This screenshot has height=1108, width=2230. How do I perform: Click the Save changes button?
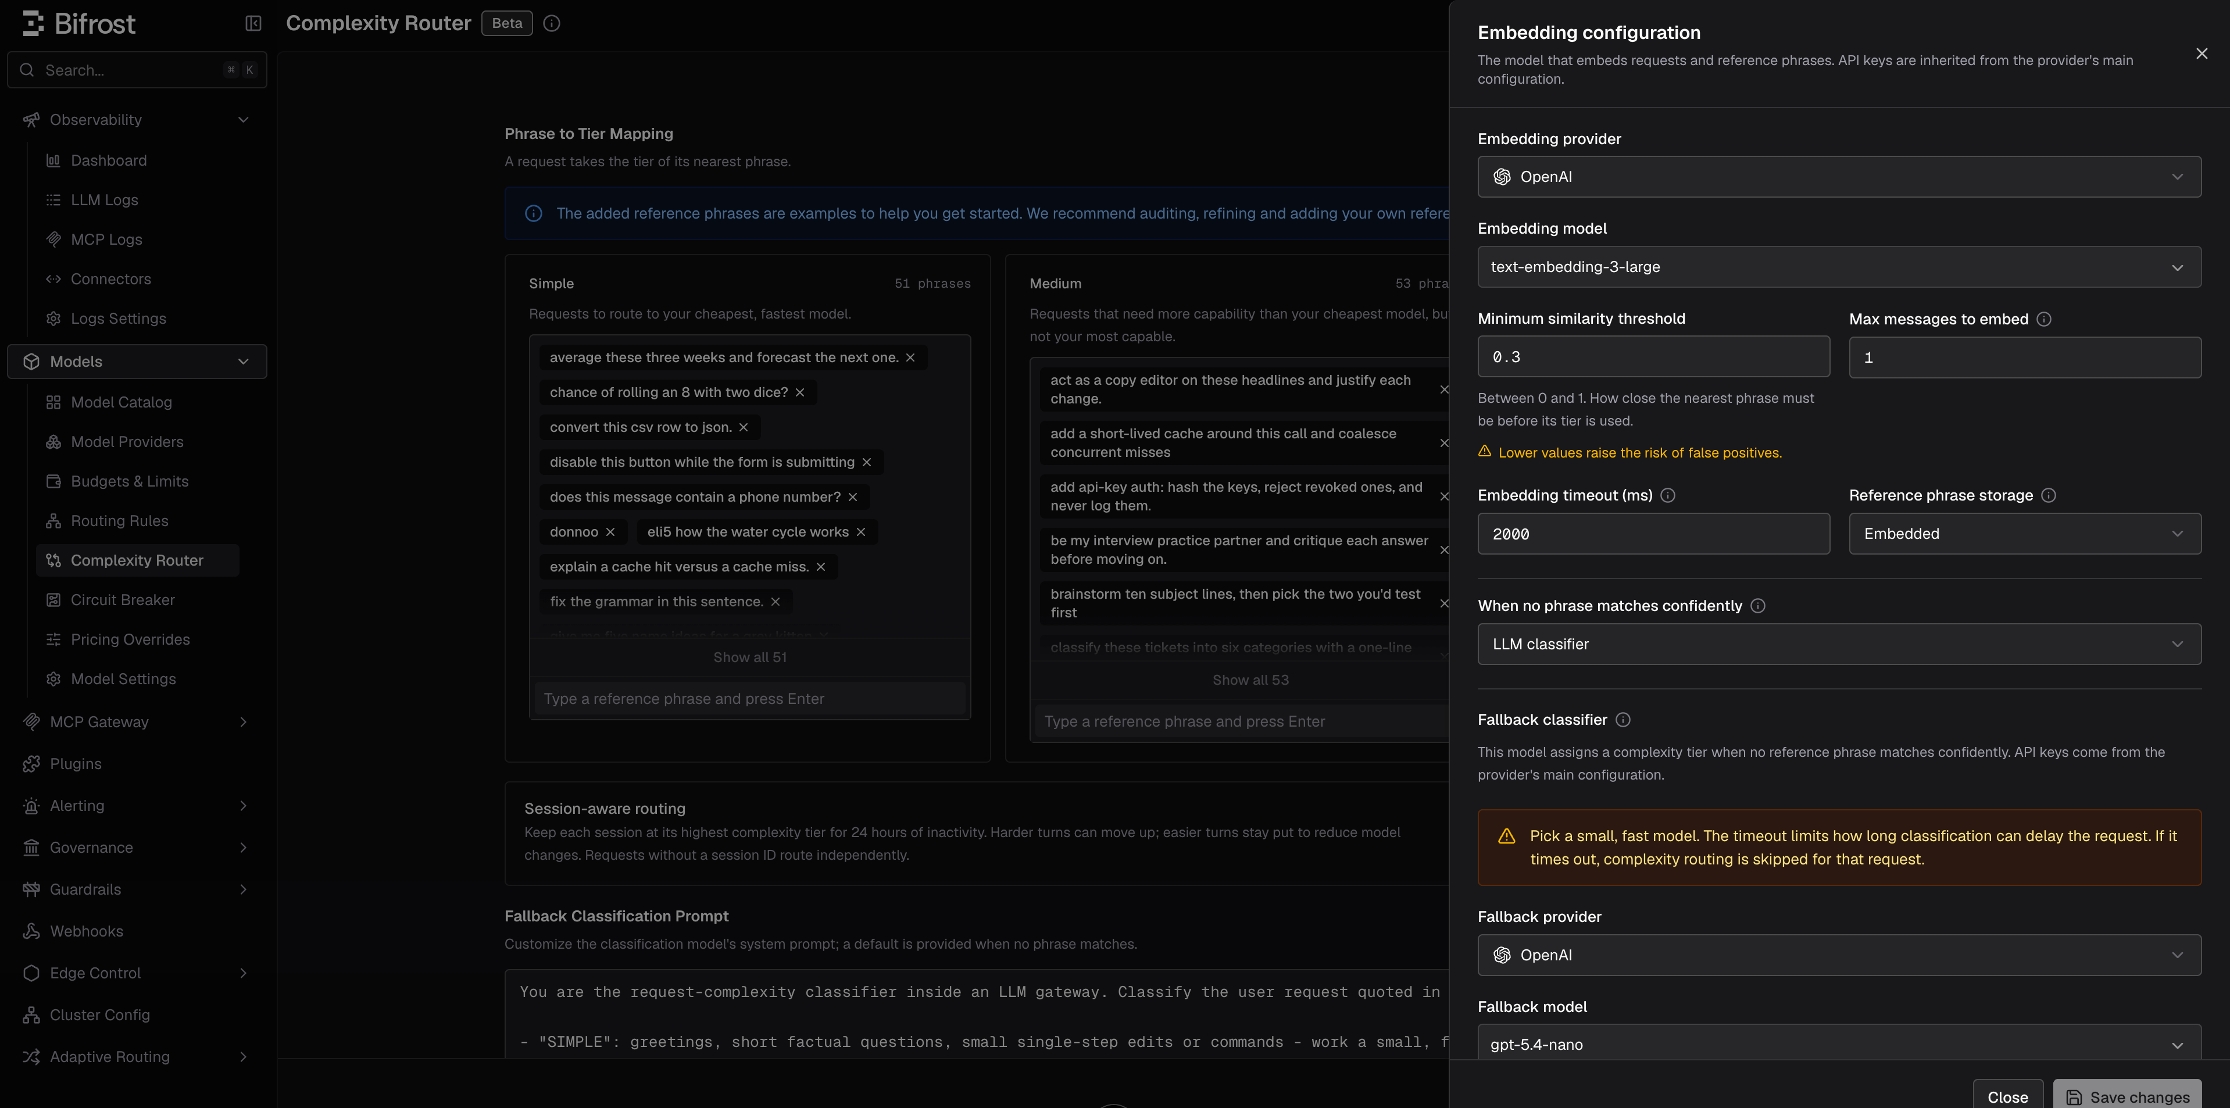(x=2127, y=1095)
